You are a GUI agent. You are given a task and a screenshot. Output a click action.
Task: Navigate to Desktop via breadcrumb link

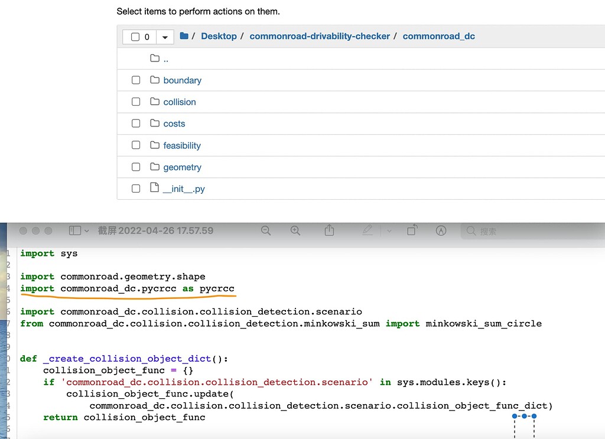pos(219,36)
